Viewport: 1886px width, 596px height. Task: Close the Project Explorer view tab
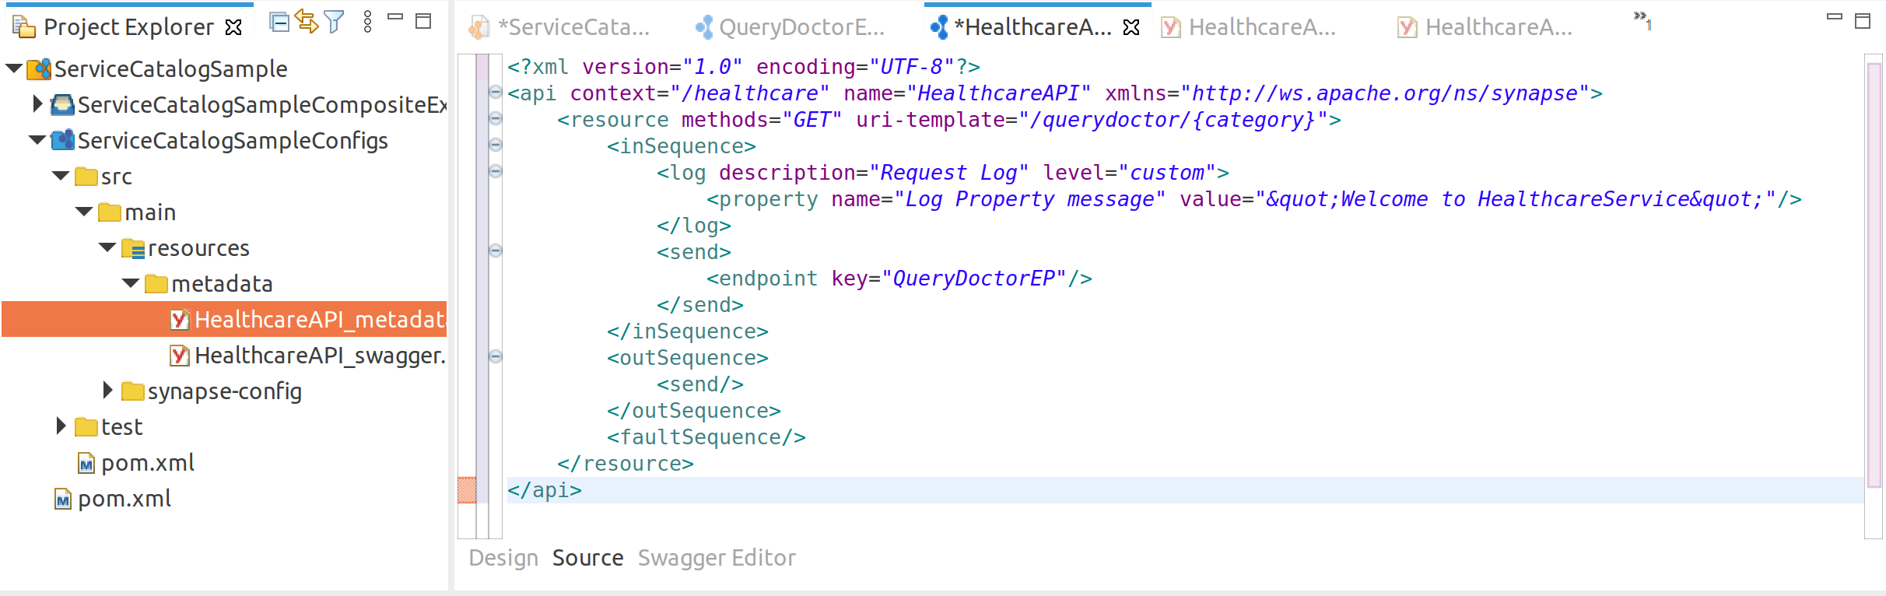pos(233,28)
